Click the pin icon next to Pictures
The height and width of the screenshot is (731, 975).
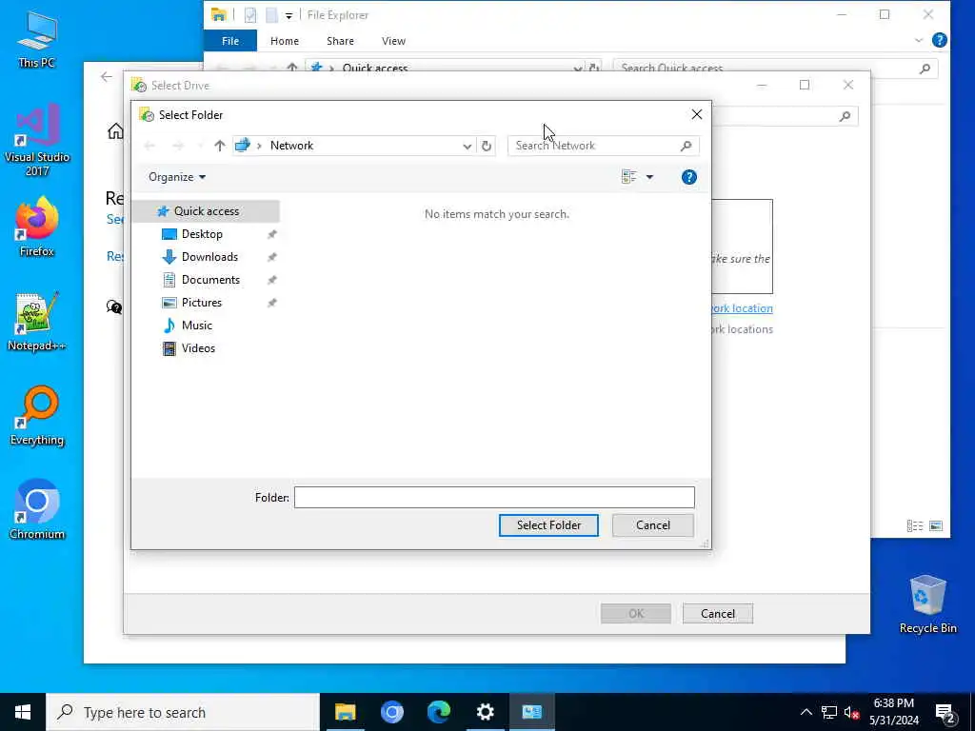coord(271,303)
